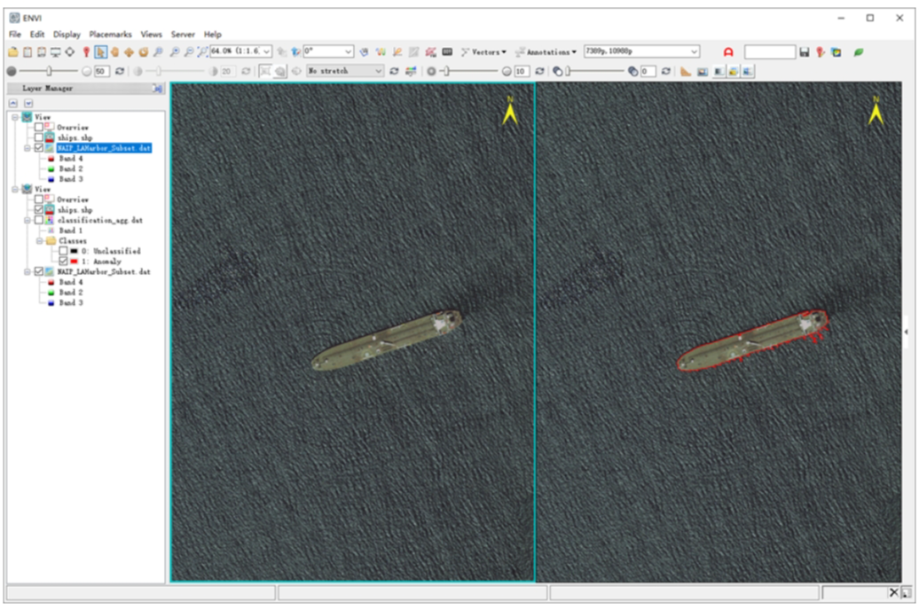Enable ships.shp layer in first View
The height and width of the screenshot is (610, 919).
pyautogui.click(x=39, y=137)
